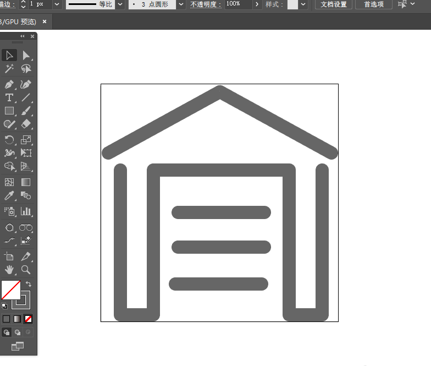Select the Direct Selection tool

(26, 55)
